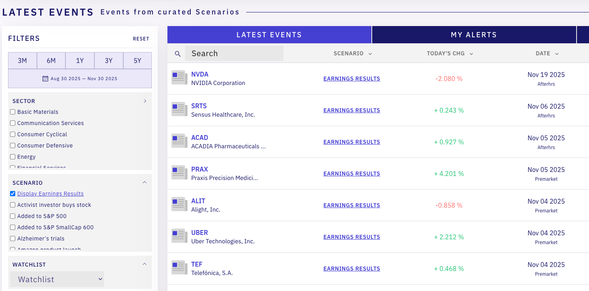Image resolution: width=589 pixels, height=291 pixels.
Task: Click the NVDA ticker symbol
Action: point(200,74)
